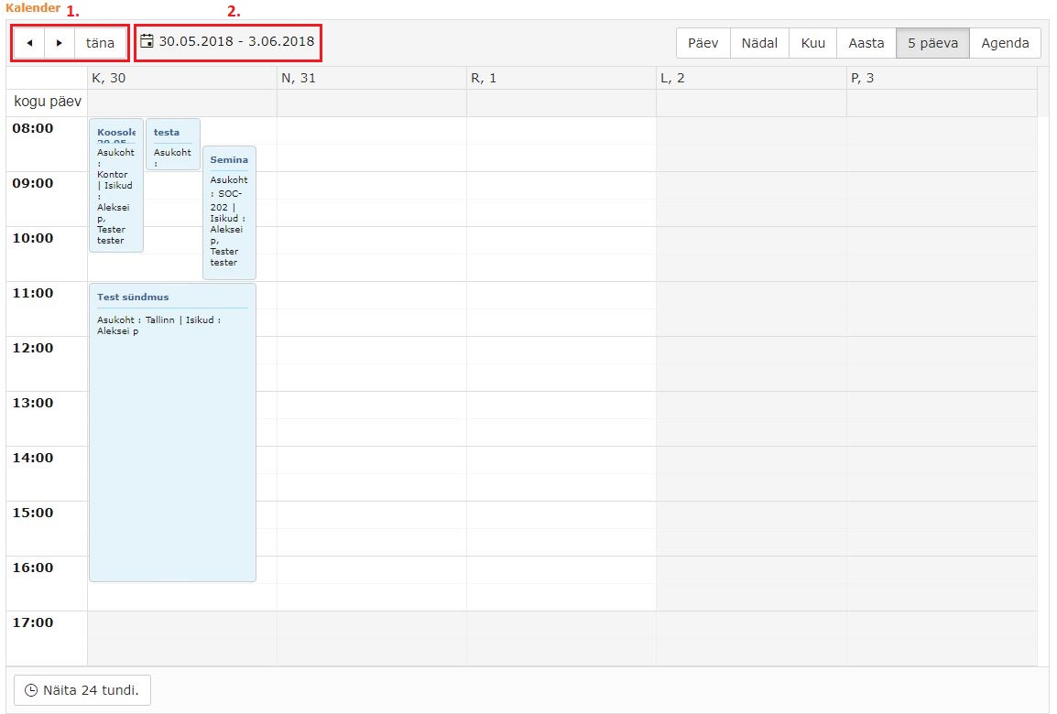1057x714 pixels.
Task: Click the next period arrow
Action: click(x=60, y=43)
